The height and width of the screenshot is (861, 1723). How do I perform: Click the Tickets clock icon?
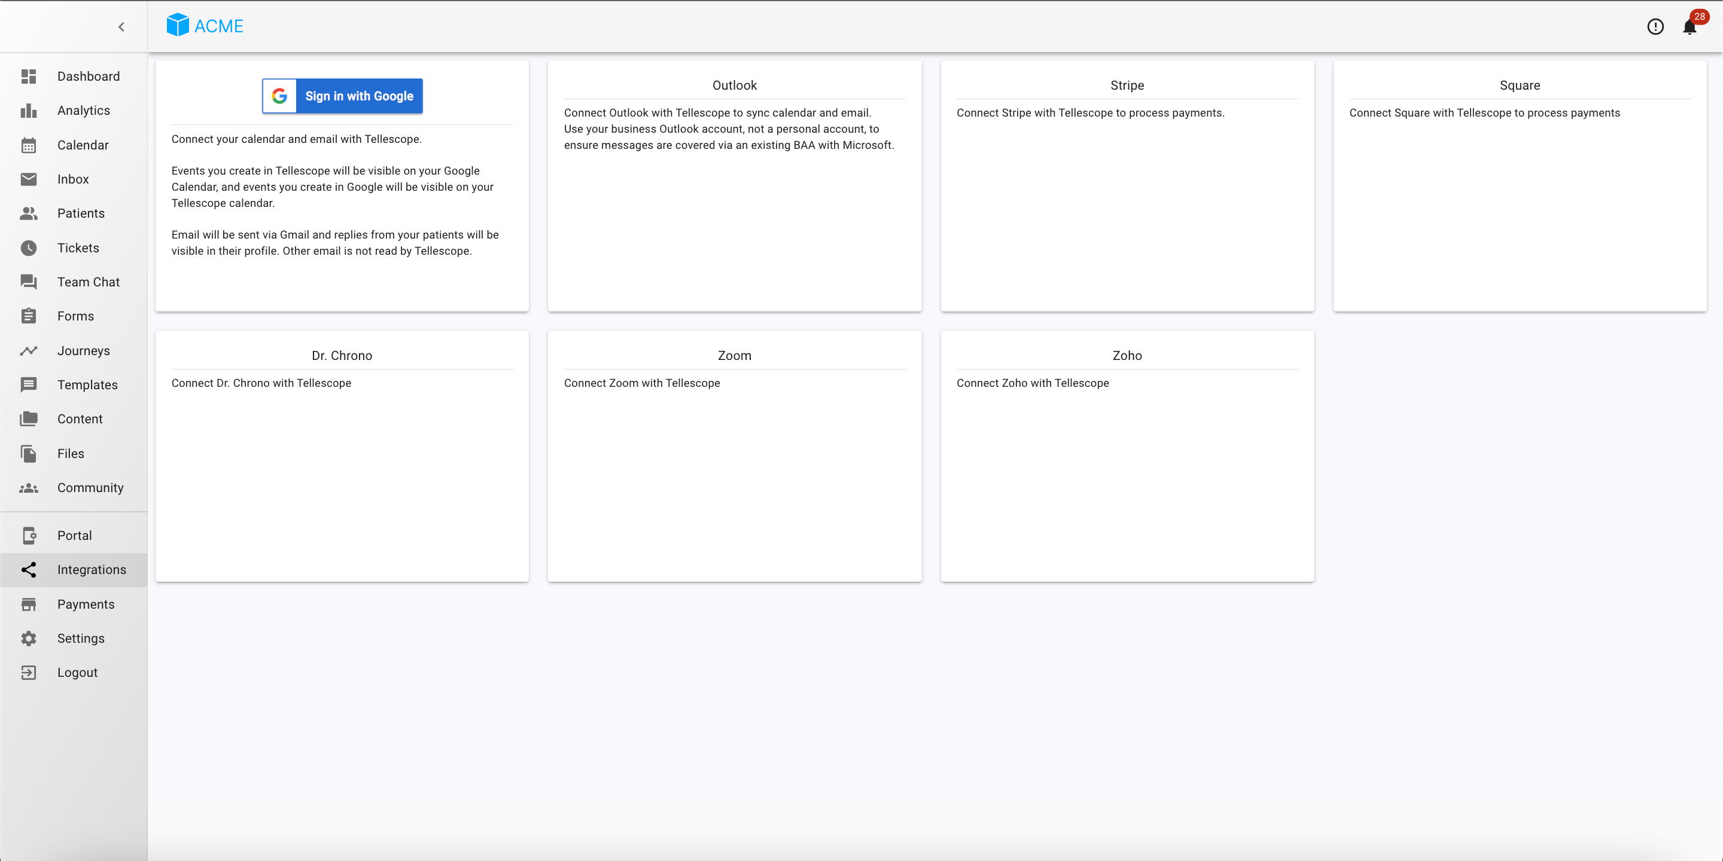click(29, 248)
